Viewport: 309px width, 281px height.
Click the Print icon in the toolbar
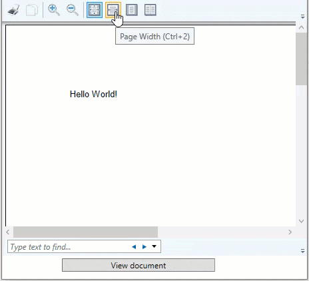tap(13, 10)
